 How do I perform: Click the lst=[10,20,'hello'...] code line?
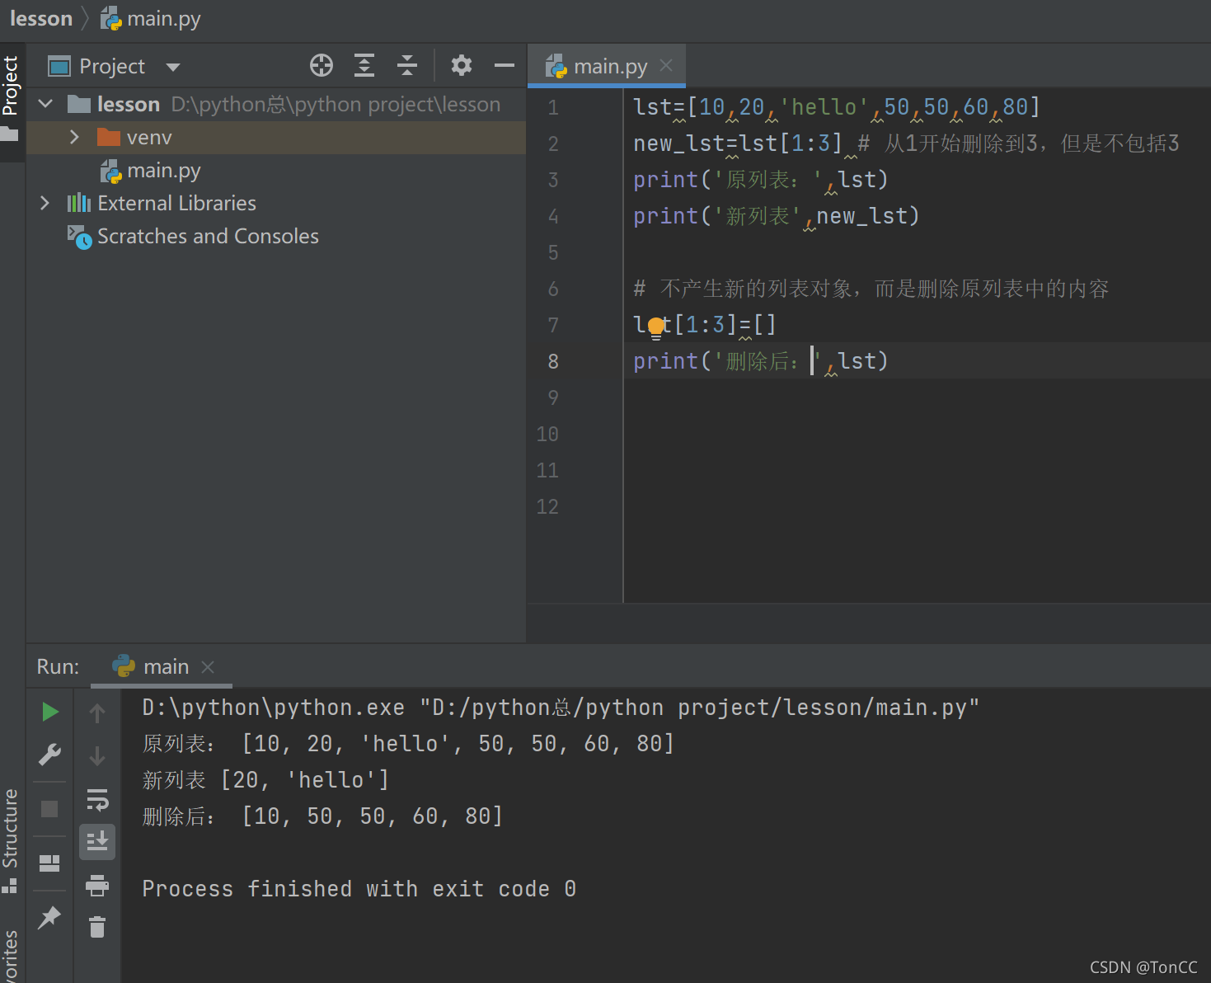(x=837, y=107)
